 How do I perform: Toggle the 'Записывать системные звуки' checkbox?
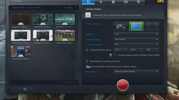point(87,61)
